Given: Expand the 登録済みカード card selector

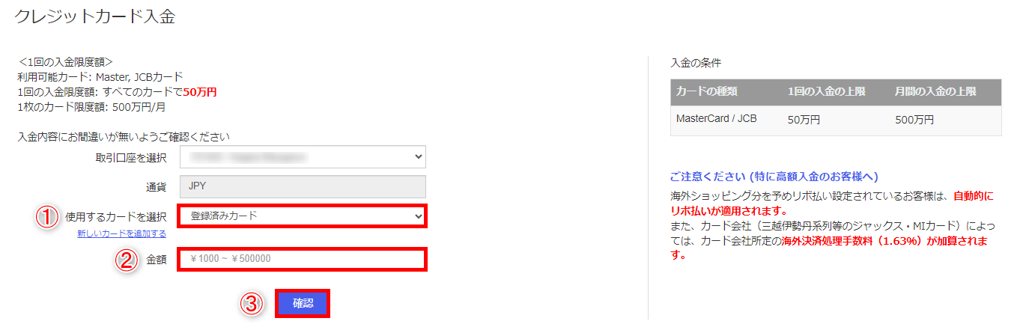Looking at the screenshot, I should (x=303, y=216).
